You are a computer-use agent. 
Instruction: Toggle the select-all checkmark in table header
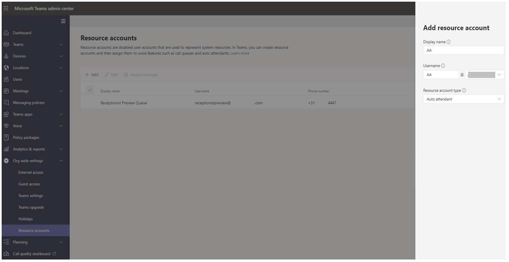click(89, 91)
